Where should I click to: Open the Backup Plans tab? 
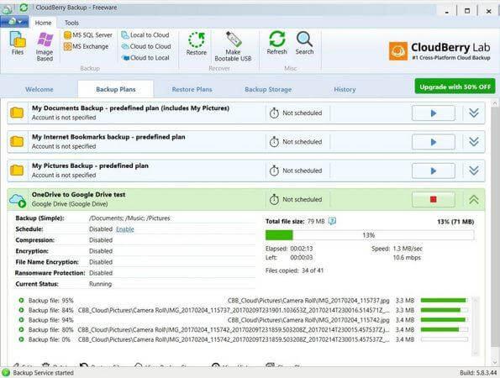(116, 89)
